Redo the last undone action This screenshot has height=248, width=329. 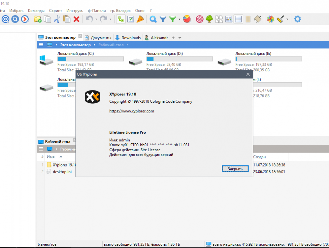coord(104,19)
